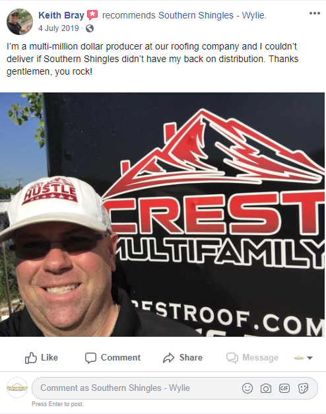
Task: Open the GIF picker in comment box
Action: click(x=284, y=388)
